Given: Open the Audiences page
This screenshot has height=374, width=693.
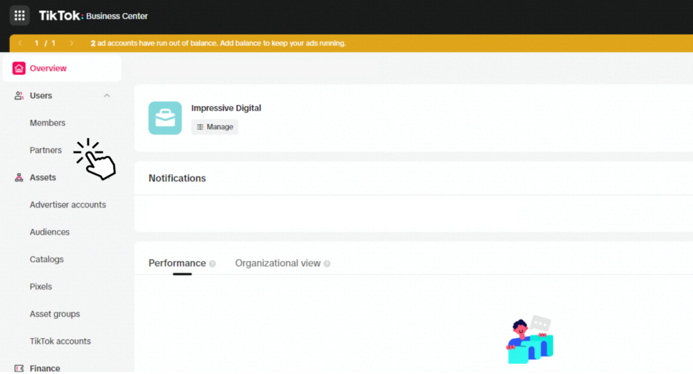Looking at the screenshot, I should tap(49, 232).
